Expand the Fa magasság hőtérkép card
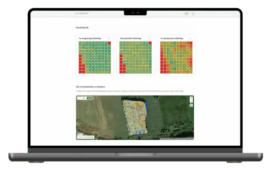Viewport: 270px width, 171px height. (x=109, y=38)
